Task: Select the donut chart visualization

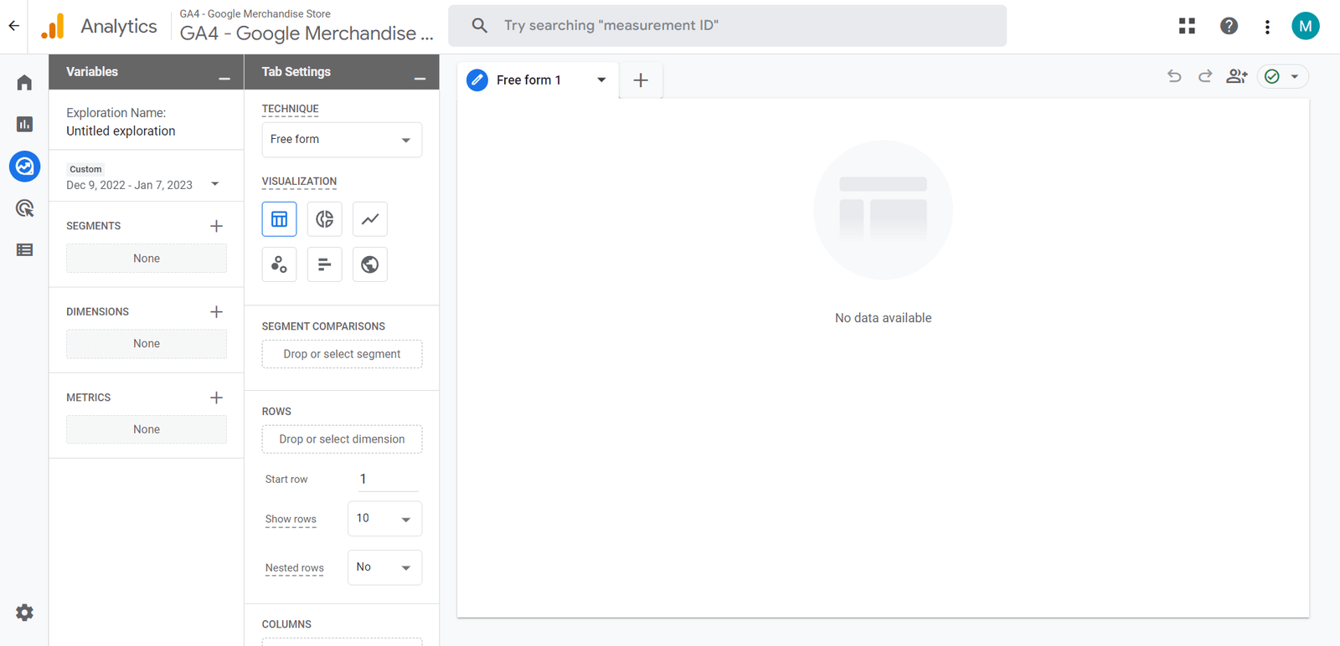Action: click(x=324, y=219)
